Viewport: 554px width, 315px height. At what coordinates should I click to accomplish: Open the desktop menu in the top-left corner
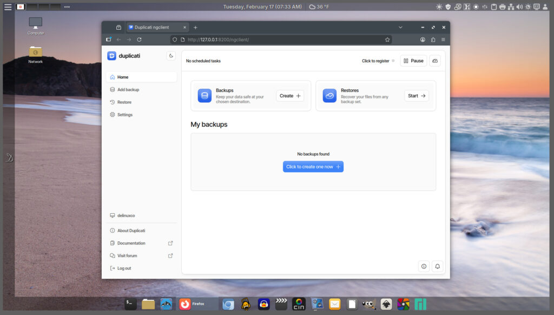8,7
